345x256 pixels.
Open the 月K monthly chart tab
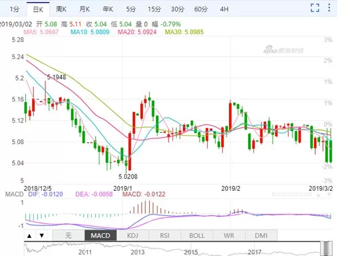tap(85, 9)
